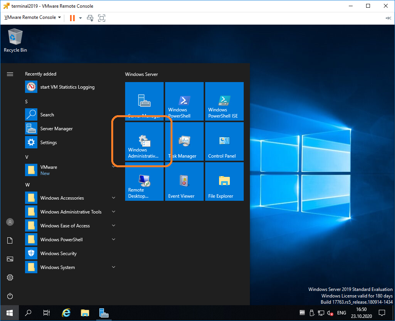This screenshot has height=321, width=395.
Task: Open the network tray icon
Action: pyautogui.click(x=321, y=313)
